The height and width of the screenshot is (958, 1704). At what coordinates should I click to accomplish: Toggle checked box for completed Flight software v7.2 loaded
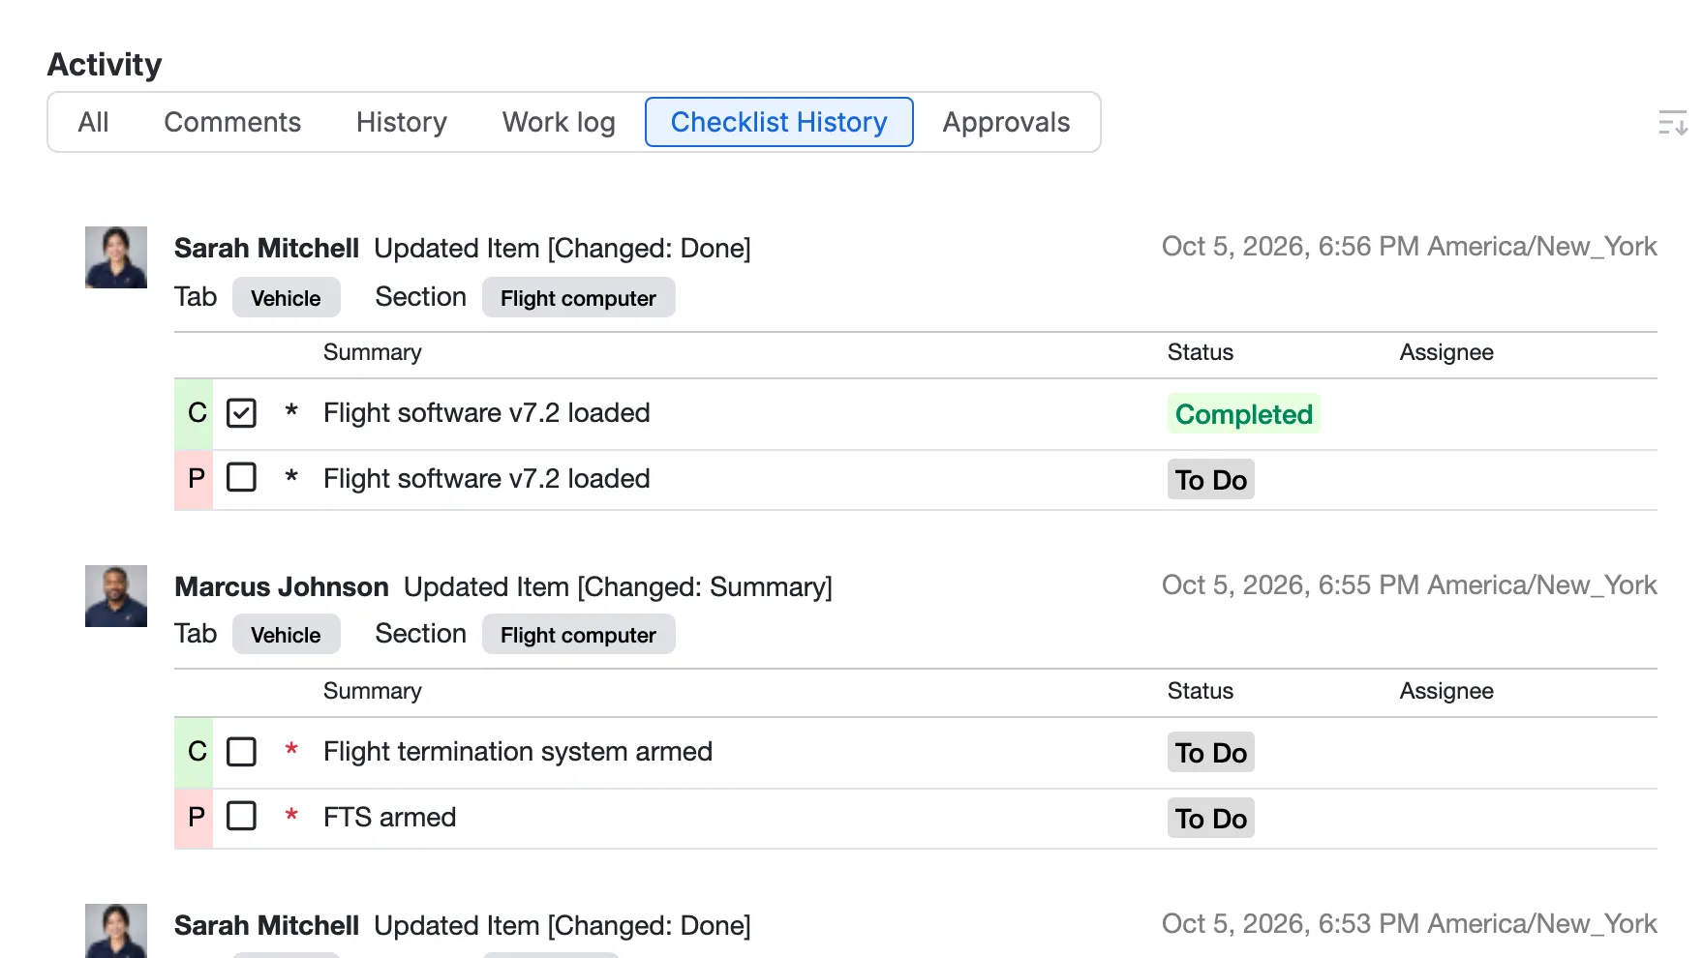[241, 413]
